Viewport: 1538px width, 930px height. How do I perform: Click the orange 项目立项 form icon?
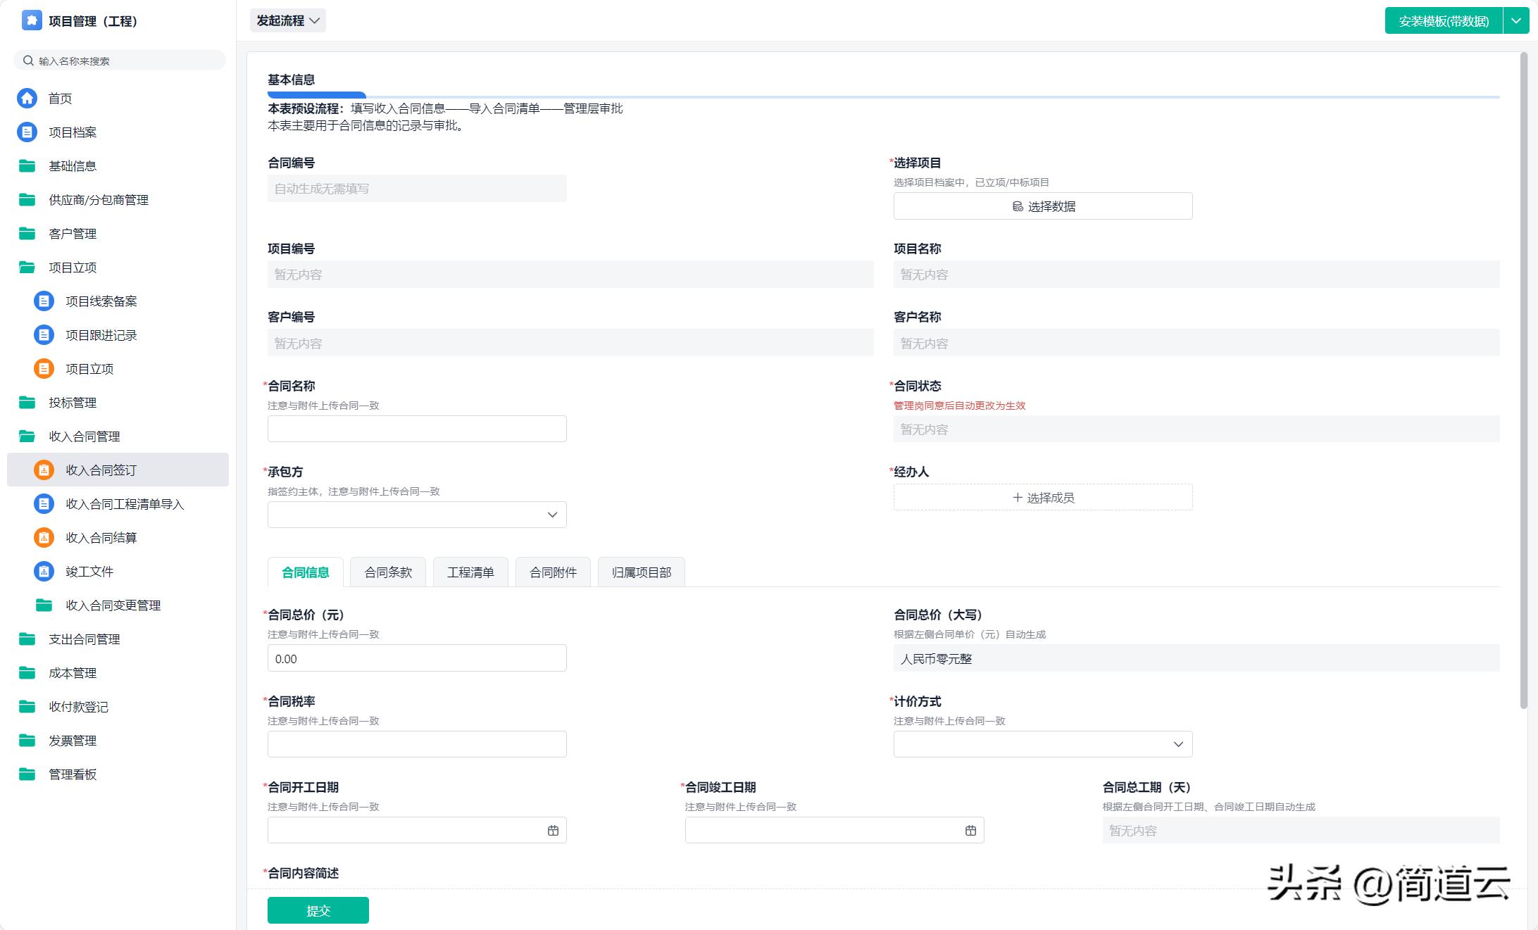[x=44, y=369]
